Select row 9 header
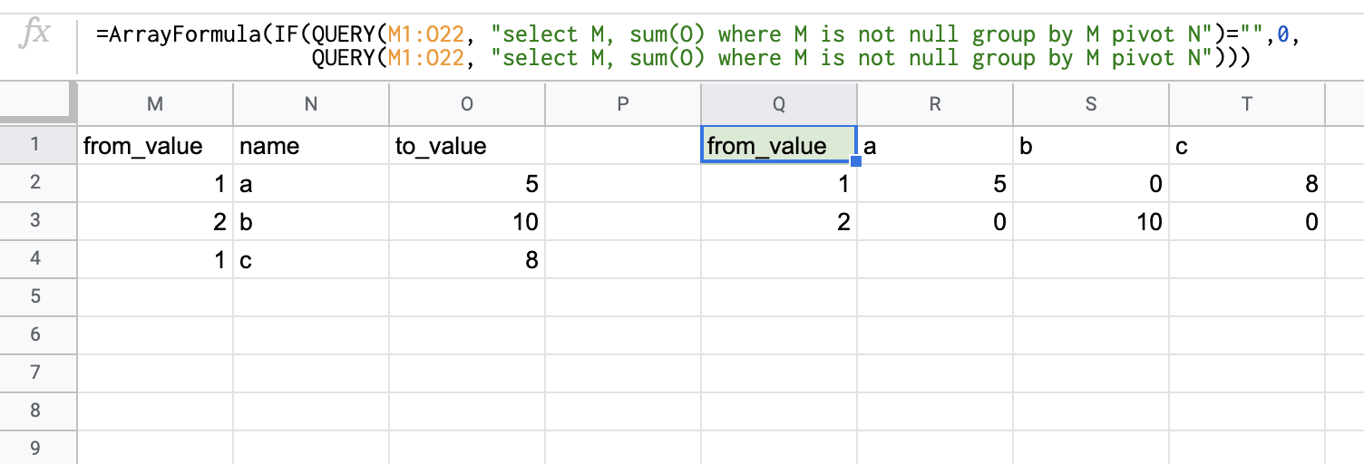Image resolution: width=1364 pixels, height=464 pixels. coord(35,449)
